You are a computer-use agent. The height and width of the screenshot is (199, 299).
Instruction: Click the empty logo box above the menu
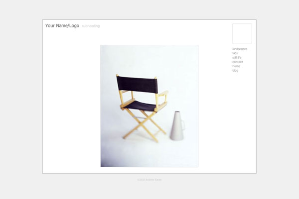tap(242, 33)
